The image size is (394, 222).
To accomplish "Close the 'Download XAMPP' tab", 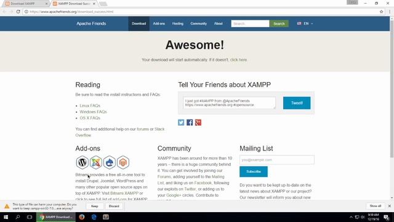I will click(x=47, y=4).
